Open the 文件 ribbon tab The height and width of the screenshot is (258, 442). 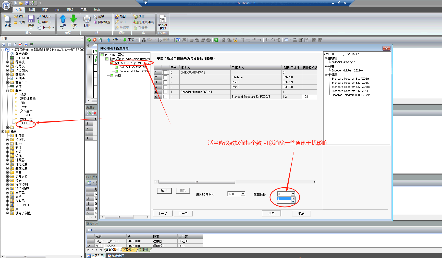[x=19, y=10]
